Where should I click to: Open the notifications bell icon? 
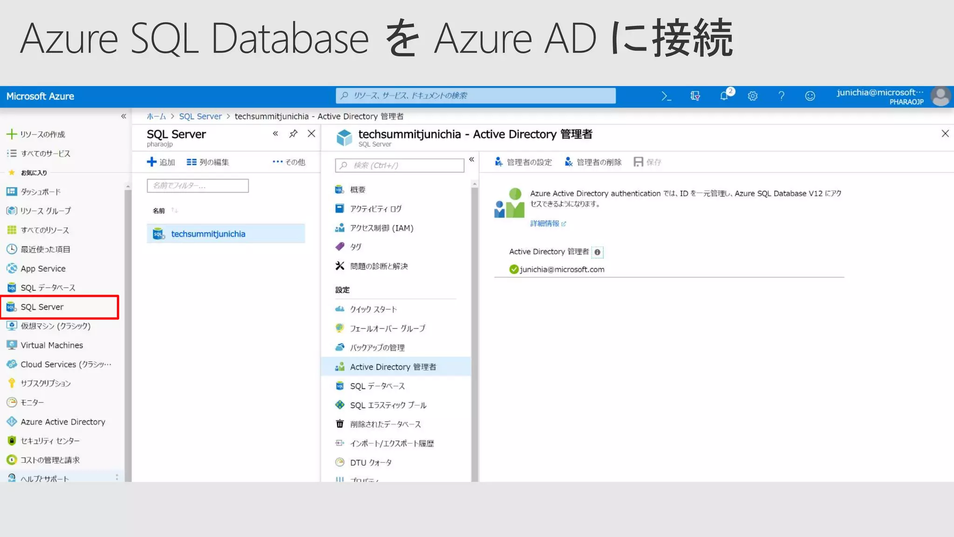point(724,96)
